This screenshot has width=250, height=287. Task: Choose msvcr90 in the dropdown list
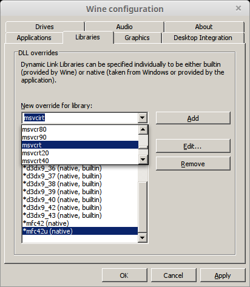pyautogui.click(x=80, y=137)
